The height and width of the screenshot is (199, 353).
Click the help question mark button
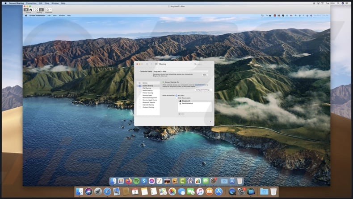210,122
